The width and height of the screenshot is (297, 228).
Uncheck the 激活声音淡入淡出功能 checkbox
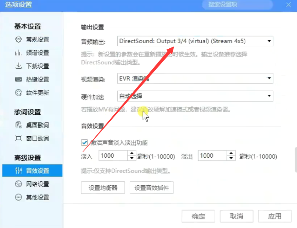(84, 142)
